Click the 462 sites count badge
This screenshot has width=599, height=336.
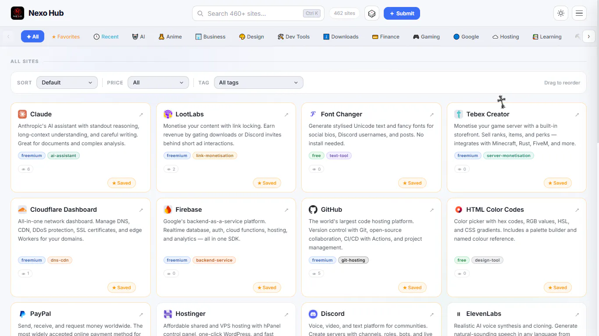click(x=344, y=14)
